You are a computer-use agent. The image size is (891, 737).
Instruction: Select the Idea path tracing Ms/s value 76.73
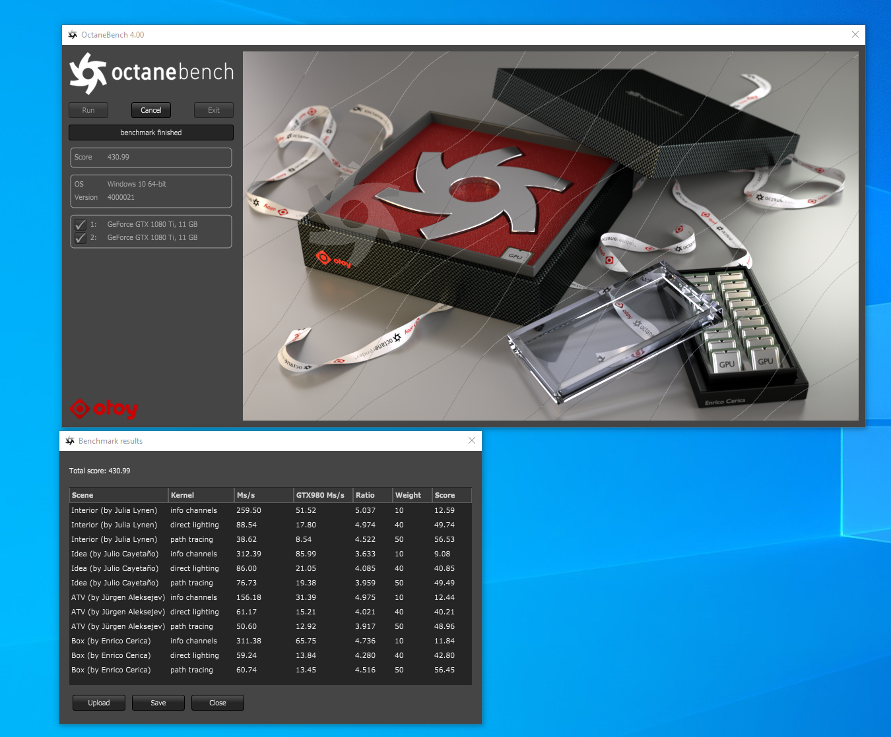tap(246, 583)
